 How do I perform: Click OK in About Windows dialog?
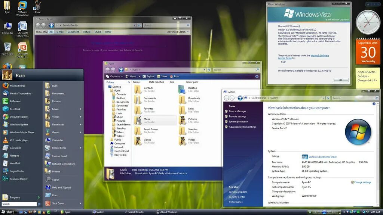coord(341,80)
